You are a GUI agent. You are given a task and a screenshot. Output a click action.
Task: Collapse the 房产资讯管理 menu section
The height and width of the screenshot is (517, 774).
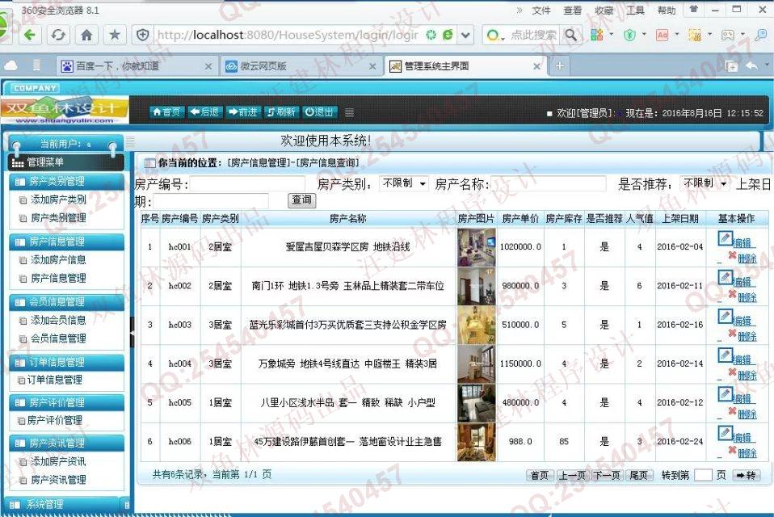pos(66,443)
